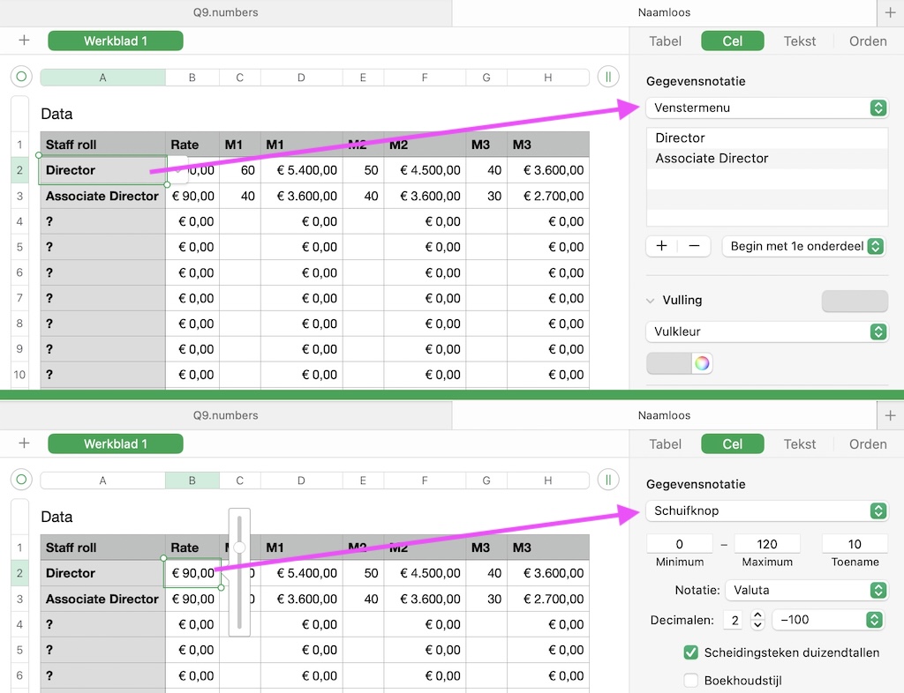Open the color wheel picker under Vulkleur

tap(702, 363)
